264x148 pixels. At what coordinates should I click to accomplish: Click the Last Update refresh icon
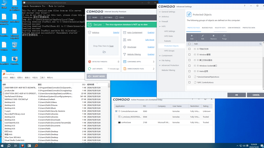click(x=90, y=69)
